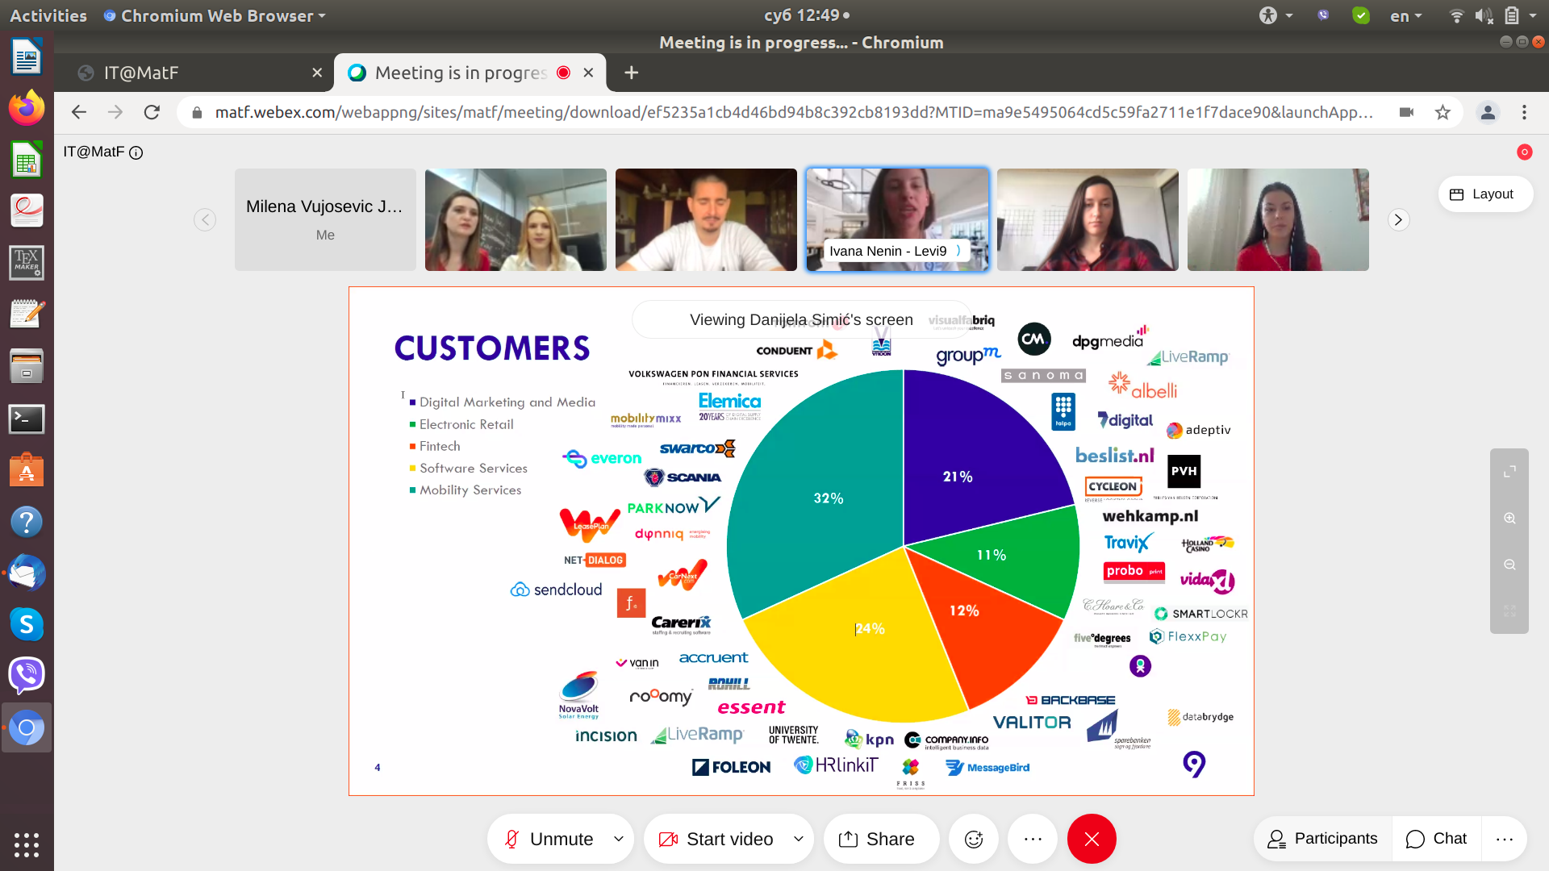
Task: Open a new browser tab
Action: 631,73
